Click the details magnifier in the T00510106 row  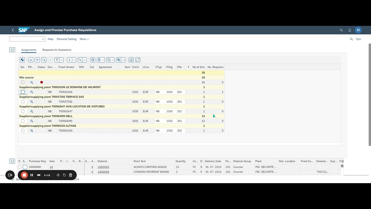pyautogui.click(x=32, y=92)
